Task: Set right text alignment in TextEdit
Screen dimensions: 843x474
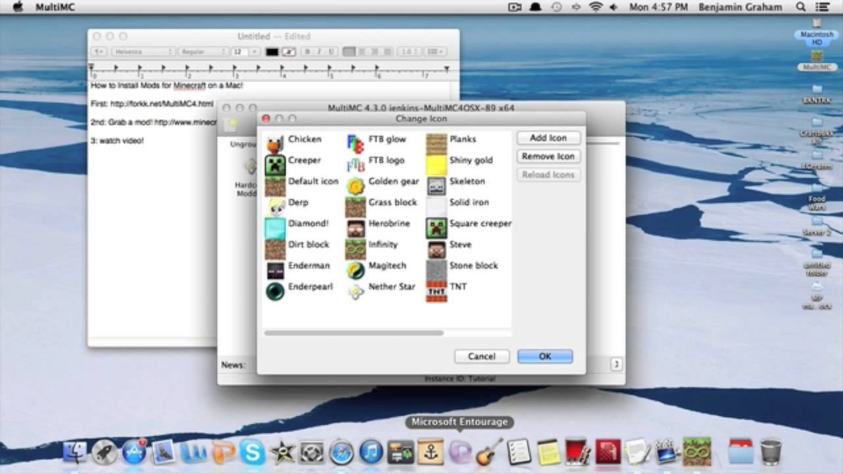Action: (374, 52)
